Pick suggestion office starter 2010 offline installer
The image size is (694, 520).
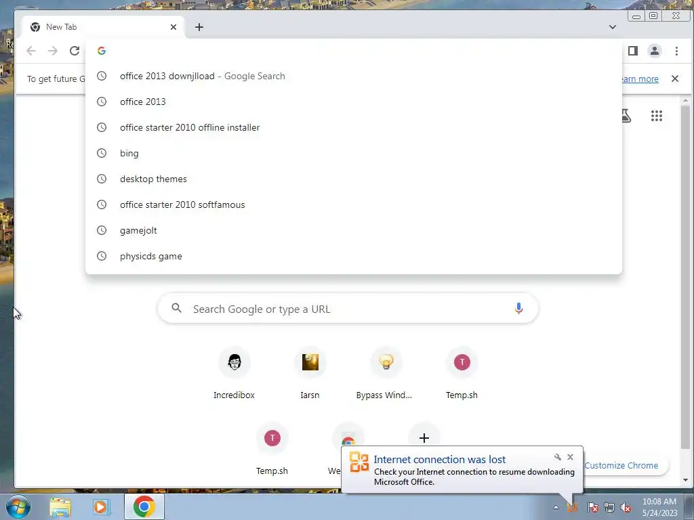354,127
